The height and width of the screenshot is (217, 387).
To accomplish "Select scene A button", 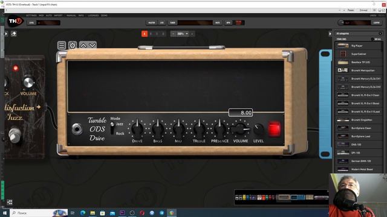I will [x=145, y=34].
